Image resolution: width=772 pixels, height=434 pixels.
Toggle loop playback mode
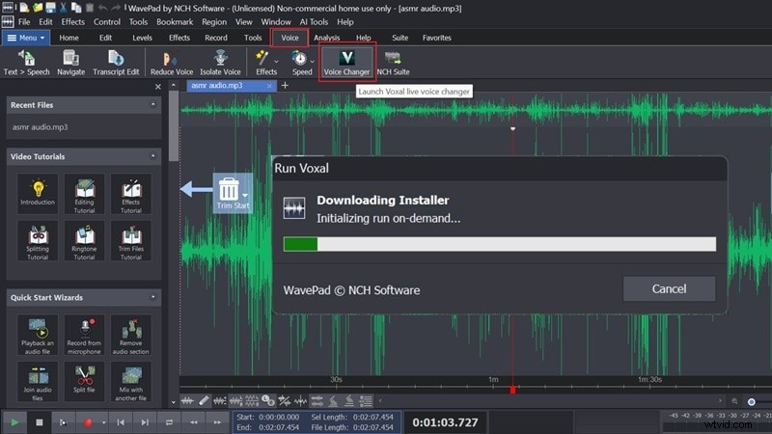click(x=169, y=422)
